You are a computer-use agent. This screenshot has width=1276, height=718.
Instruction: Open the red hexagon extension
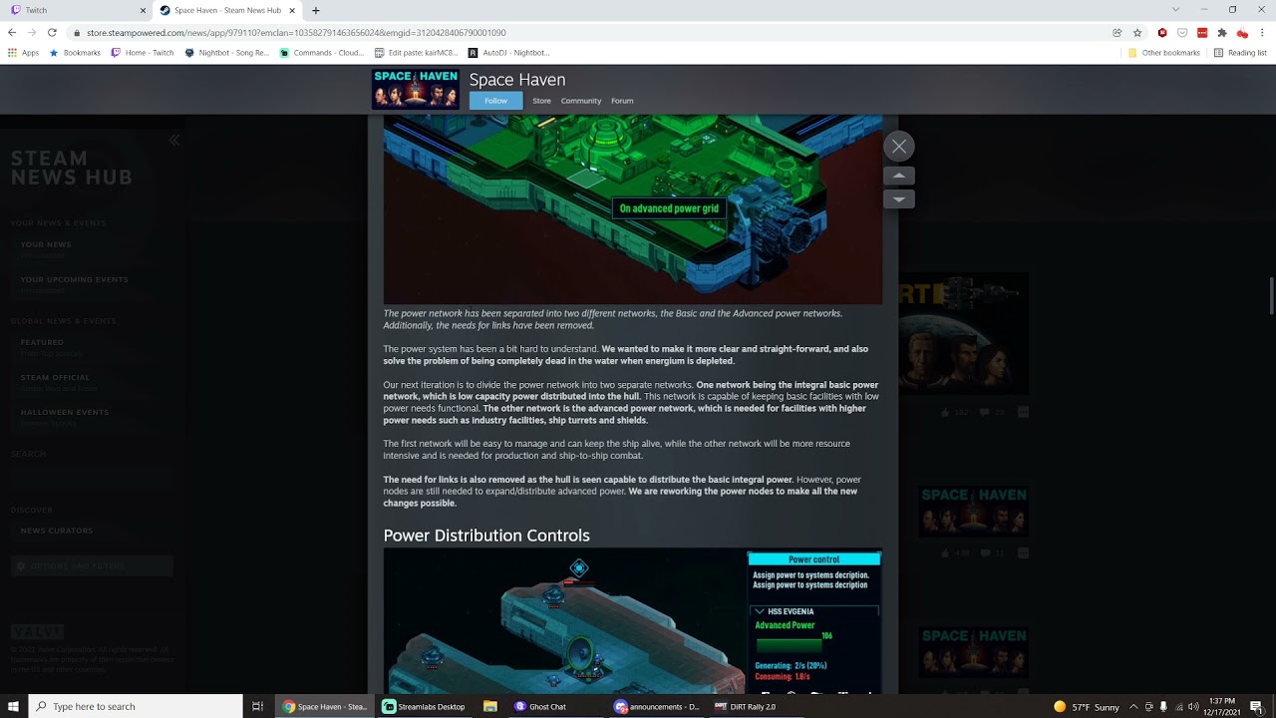click(1162, 32)
